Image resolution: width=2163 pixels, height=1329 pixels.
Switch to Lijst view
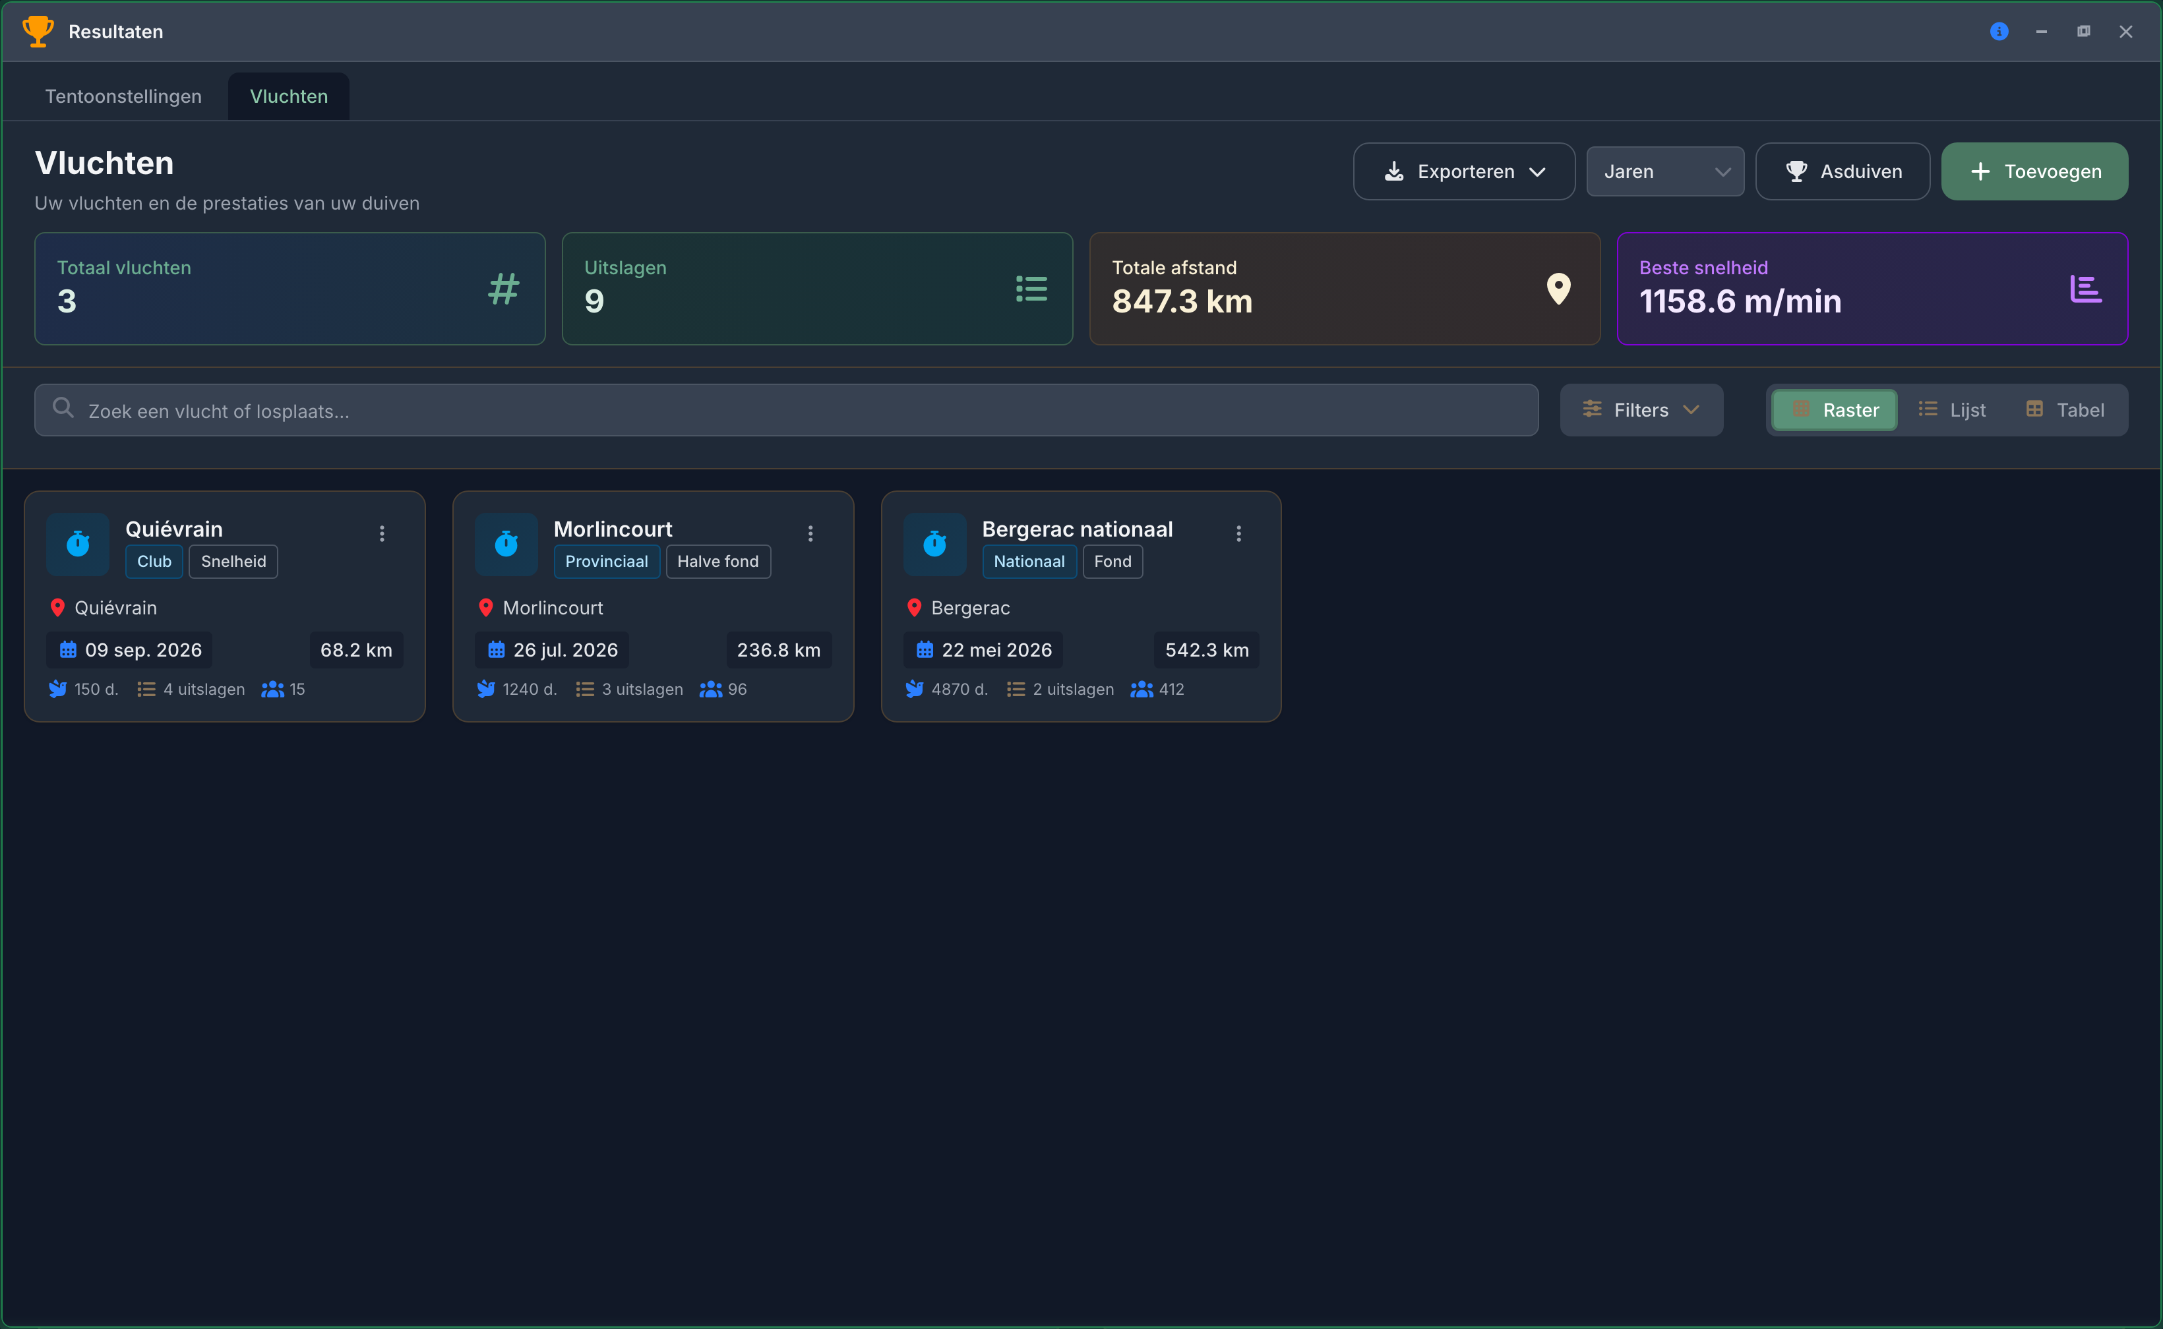pyautogui.click(x=1951, y=409)
